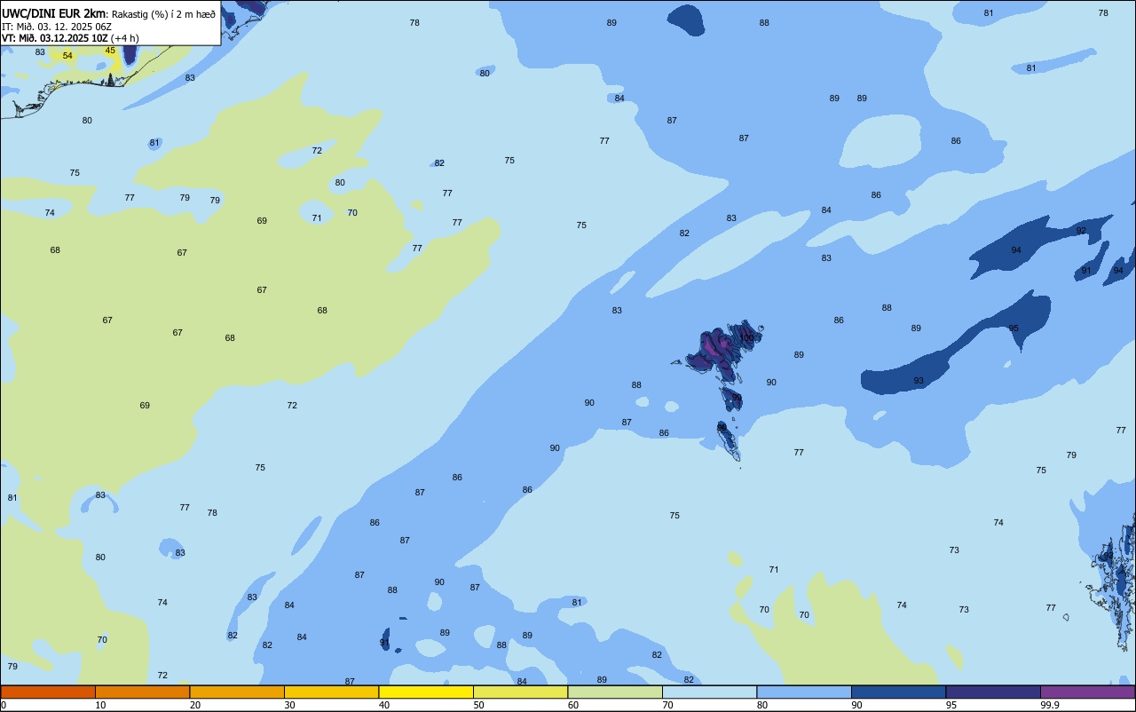Click the 60–70 light green legend swatch
The height and width of the screenshot is (712, 1136).
point(615,692)
